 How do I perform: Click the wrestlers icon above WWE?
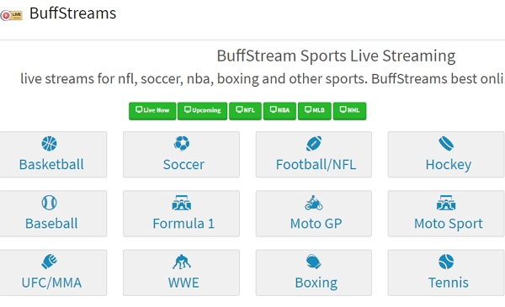tap(182, 262)
